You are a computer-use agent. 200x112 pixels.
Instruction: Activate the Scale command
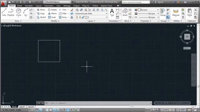(52, 17)
